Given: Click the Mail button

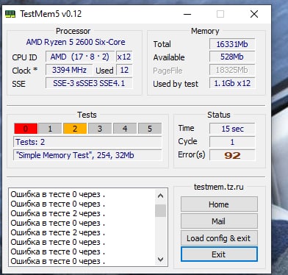Looking at the screenshot, I should tap(219, 221).
